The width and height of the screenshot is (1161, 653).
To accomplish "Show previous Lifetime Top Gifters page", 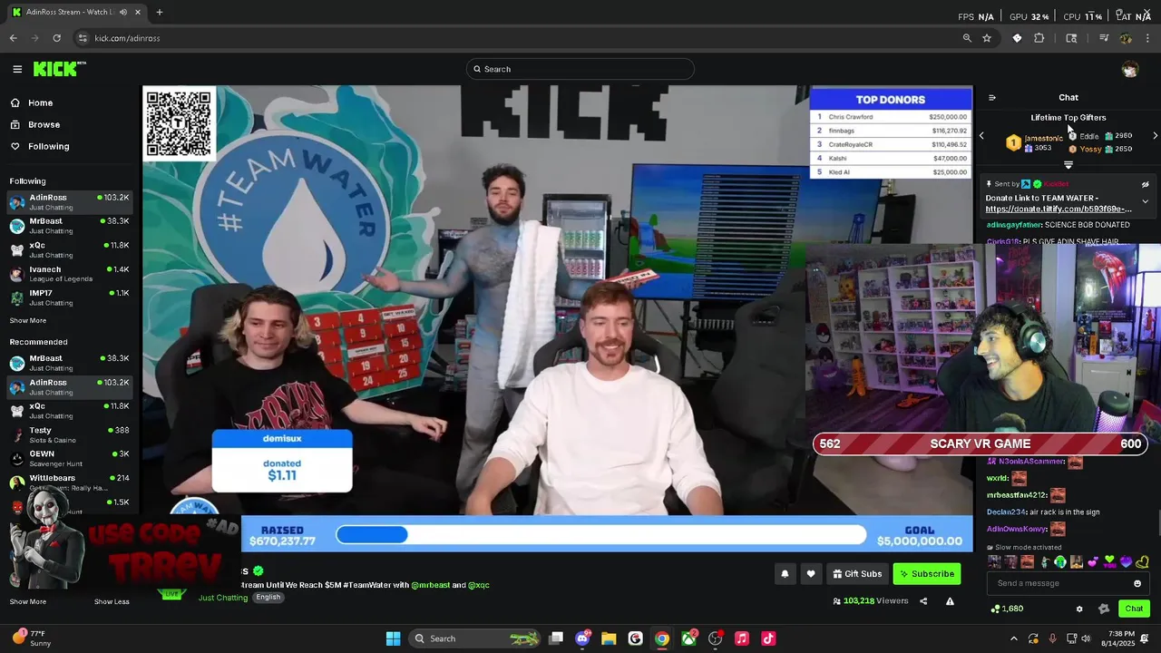I will tap(981, 136).
